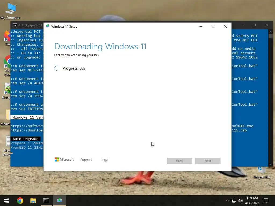Click 'Feel free to keep using your PC.'
The image size is (275, 206).
coord(77,55)
